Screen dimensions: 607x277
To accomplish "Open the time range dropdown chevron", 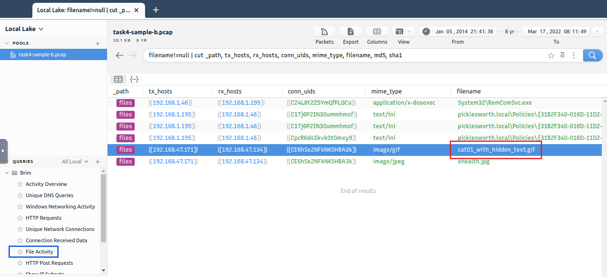I will tap(597, 31).
